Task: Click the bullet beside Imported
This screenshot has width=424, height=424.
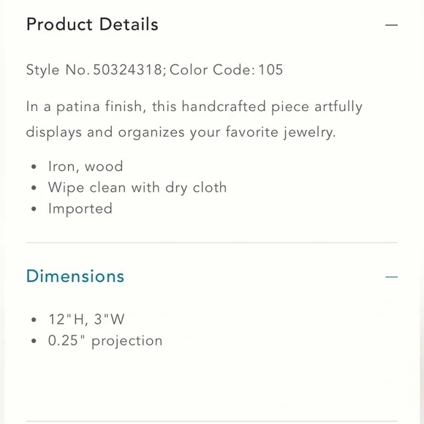Action: (34, 209)
